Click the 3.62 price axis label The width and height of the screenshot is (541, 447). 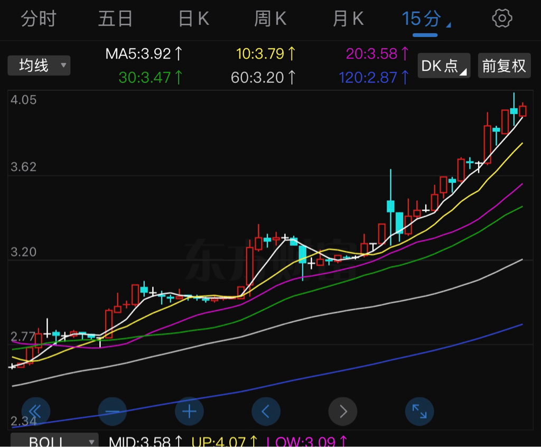coord(23,167)
